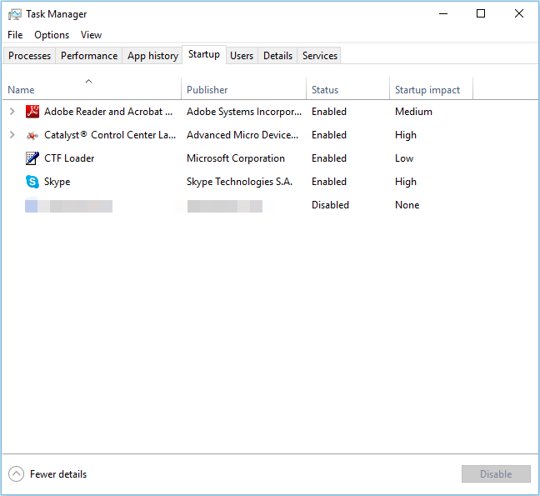This screenshot has height=496, width=540.
Task: Sort by the Name column header
Action: (92, 88)
